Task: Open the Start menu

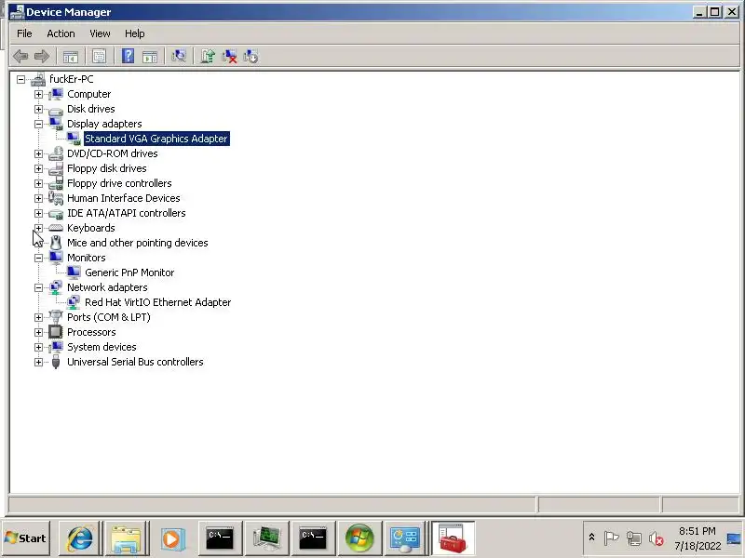Action: (x=26, y=538)
